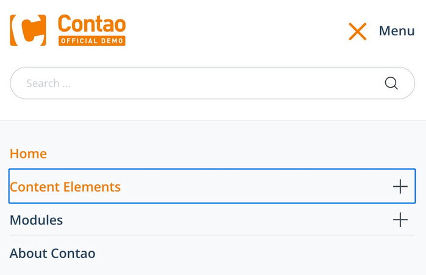
Task: Open the Home menu item
Action: tap(28, 154)
